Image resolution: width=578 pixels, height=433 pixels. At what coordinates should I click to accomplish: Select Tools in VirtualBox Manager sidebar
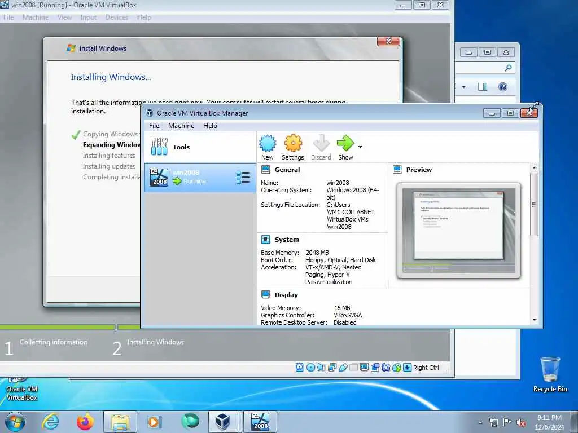[x=200, y=147]
